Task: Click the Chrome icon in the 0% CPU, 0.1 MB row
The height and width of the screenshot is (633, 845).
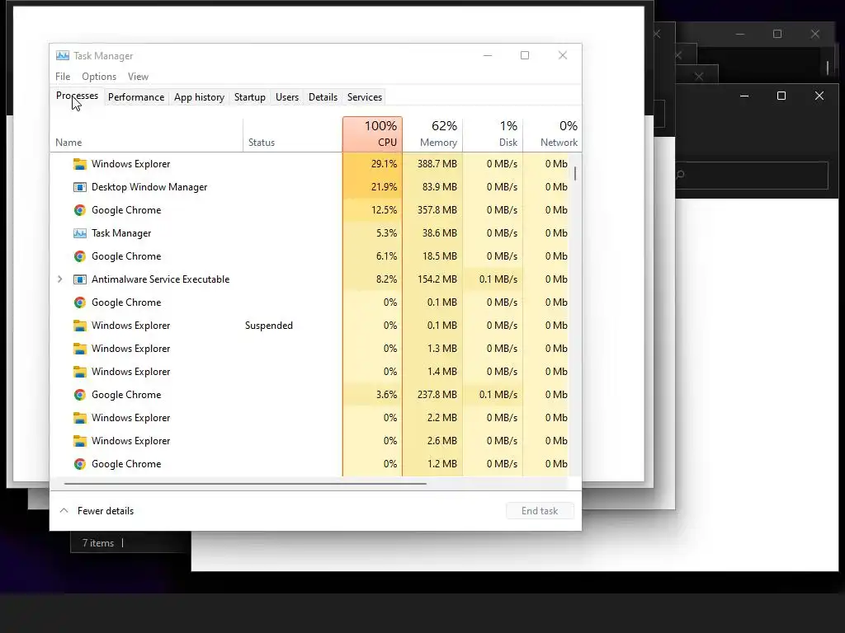Action: pos(80,302)
